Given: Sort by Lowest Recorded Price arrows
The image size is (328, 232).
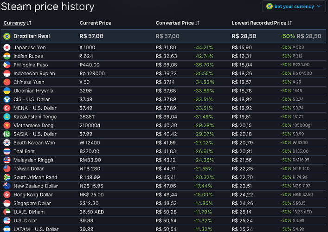Looking at the screenshot, I should [x=289, y=23].
